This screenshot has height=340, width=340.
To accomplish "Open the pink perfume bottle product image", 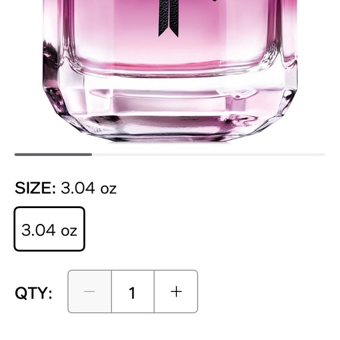I will 170,71.
